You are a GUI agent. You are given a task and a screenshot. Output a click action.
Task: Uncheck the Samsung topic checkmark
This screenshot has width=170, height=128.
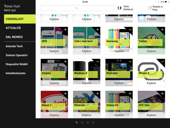coord(130,30)
